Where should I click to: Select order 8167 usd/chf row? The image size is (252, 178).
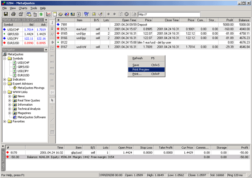click(153, 47)
